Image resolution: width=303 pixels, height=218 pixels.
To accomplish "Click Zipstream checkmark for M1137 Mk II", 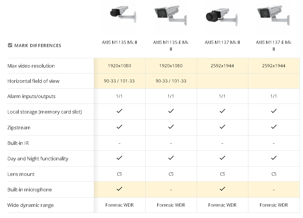I will [222, 127].
